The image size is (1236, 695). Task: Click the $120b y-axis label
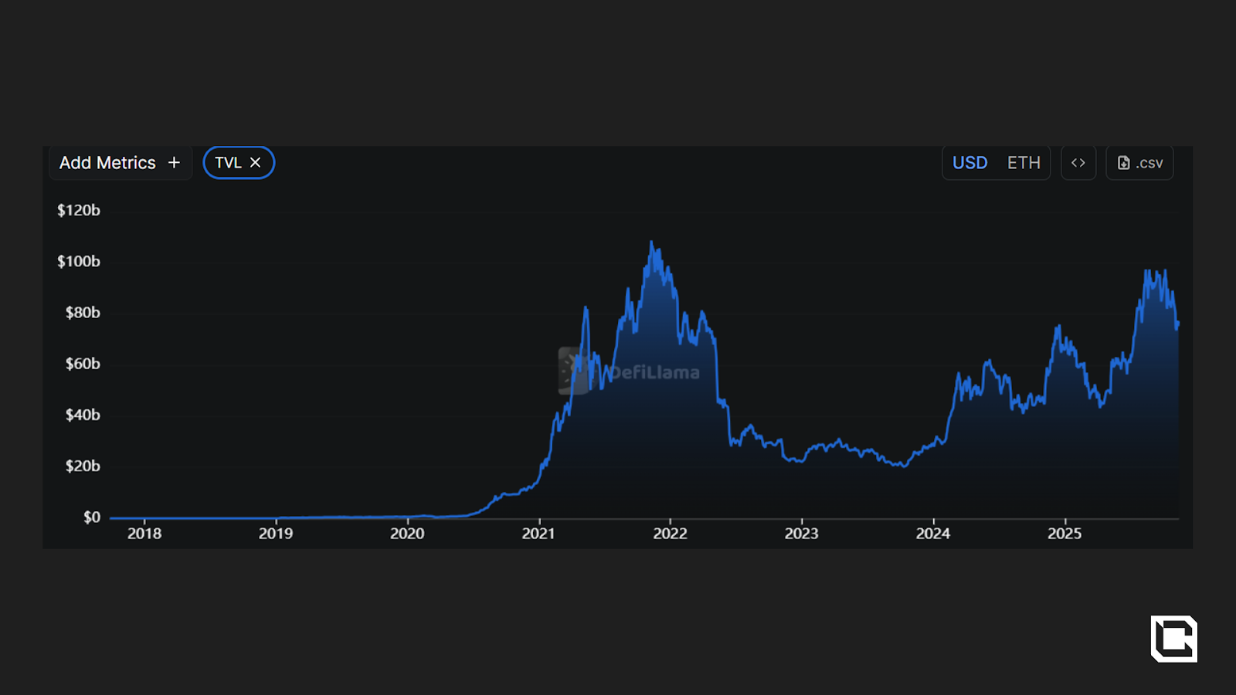(x=79, y=210)
